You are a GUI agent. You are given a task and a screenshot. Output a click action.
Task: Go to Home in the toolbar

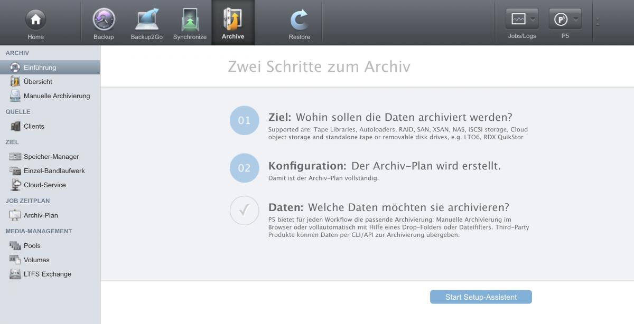(35, 20)
